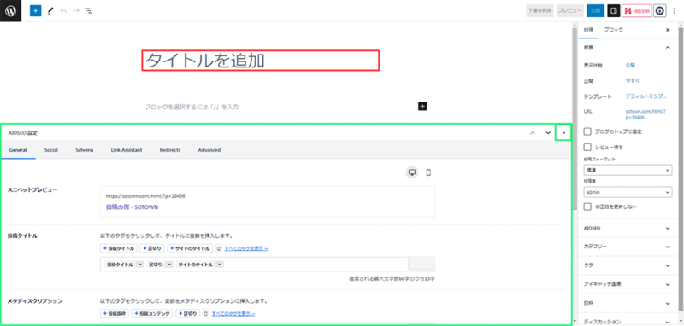The height and width of the screenshot is (326, 684).
Task: Click the WordPress logo to exit editor
Action: pos(10,11)
